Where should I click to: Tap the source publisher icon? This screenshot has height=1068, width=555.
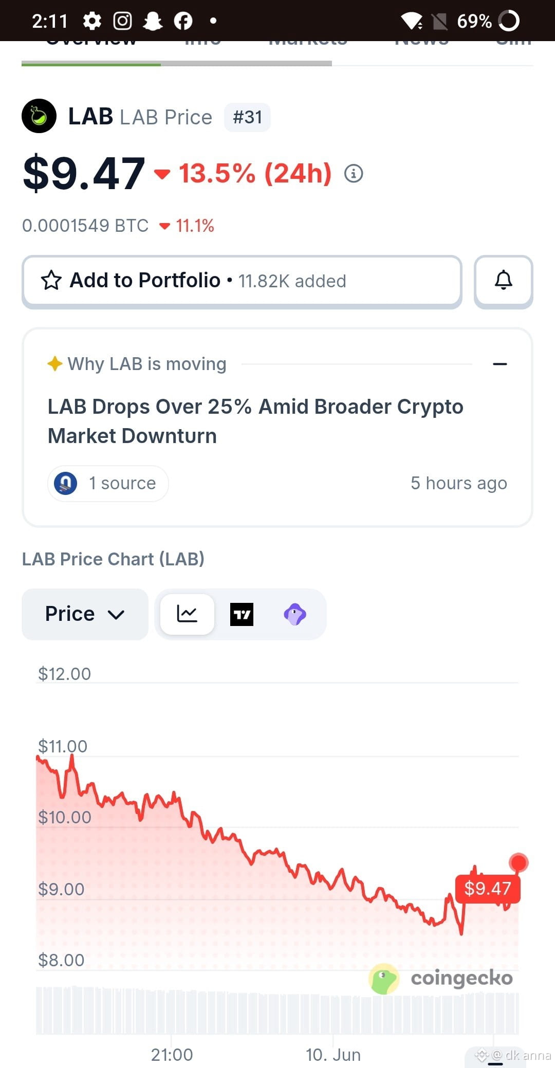pyautogui.click(x=66, y=483)
